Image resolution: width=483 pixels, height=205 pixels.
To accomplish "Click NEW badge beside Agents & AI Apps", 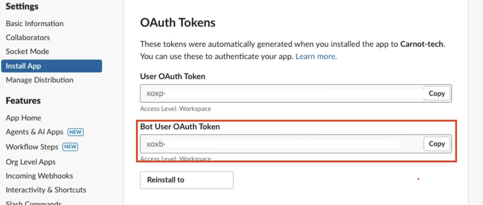I will pos(75,132).
